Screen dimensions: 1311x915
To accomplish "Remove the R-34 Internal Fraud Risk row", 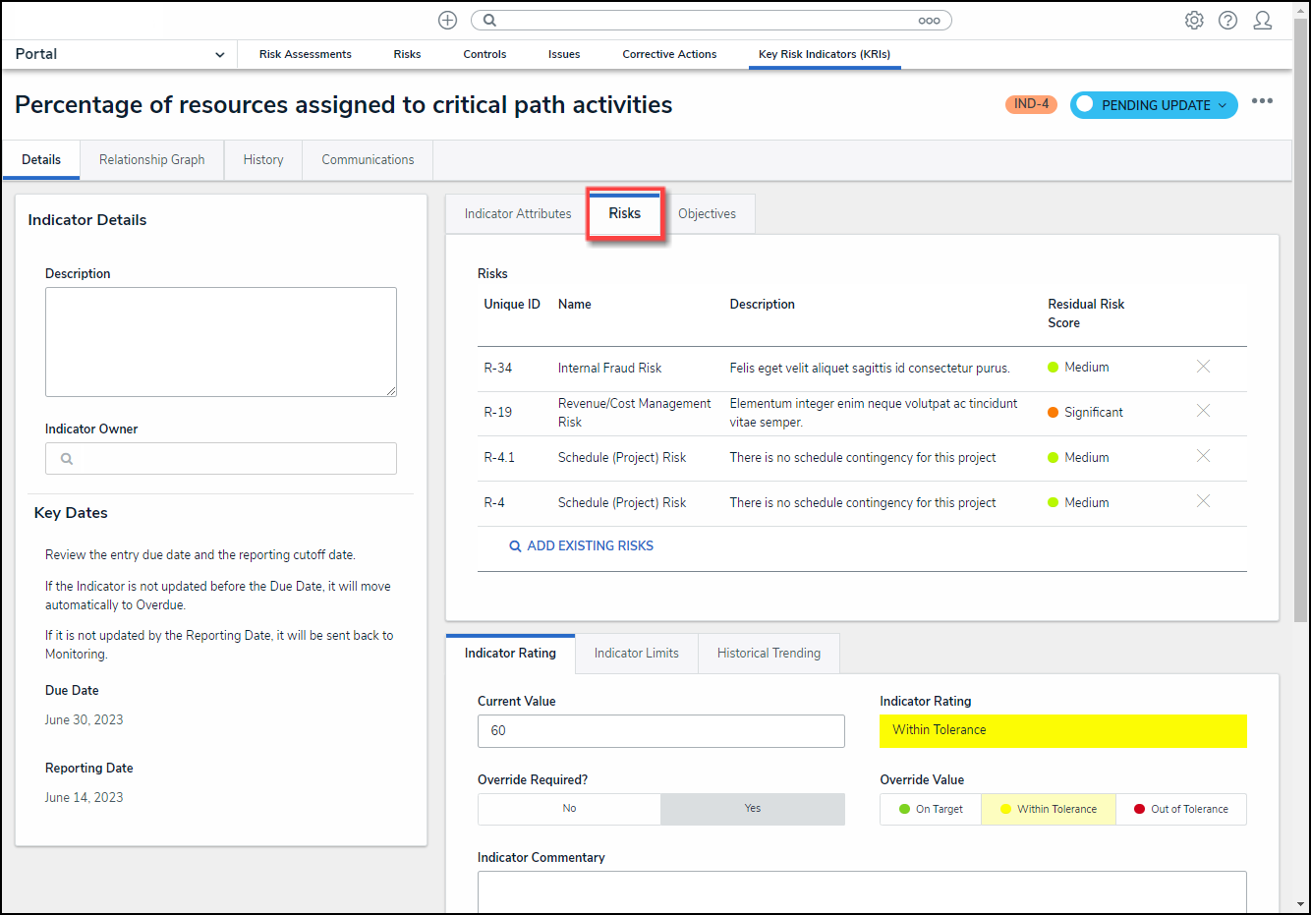I will click(1203, 367).
